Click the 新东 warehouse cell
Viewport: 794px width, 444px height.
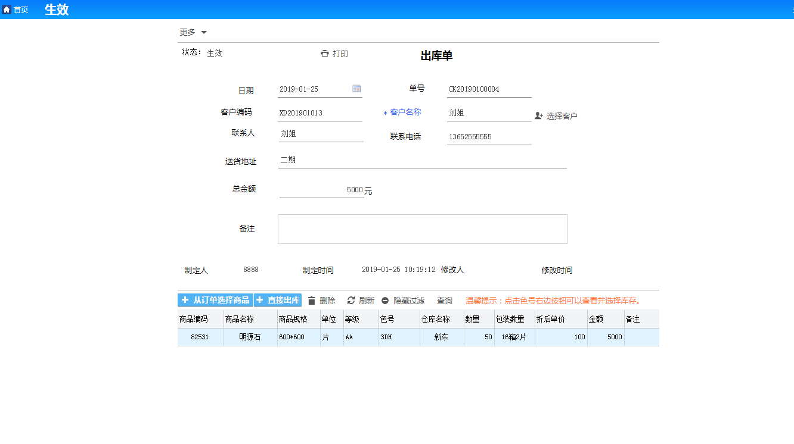442,337
